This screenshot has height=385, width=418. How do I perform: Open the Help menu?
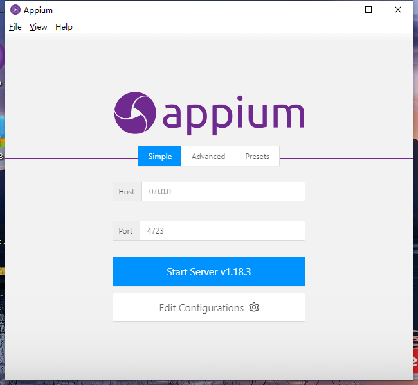(x=64, y=27)
